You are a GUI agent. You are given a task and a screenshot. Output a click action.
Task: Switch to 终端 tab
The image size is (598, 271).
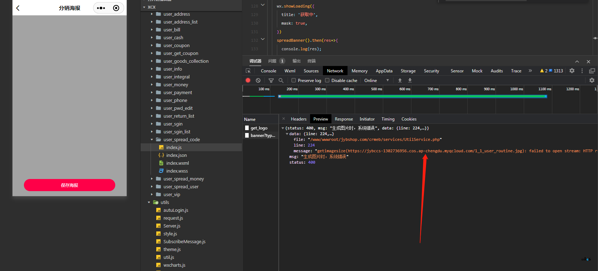pyautogui.click(x=311, y=61)
